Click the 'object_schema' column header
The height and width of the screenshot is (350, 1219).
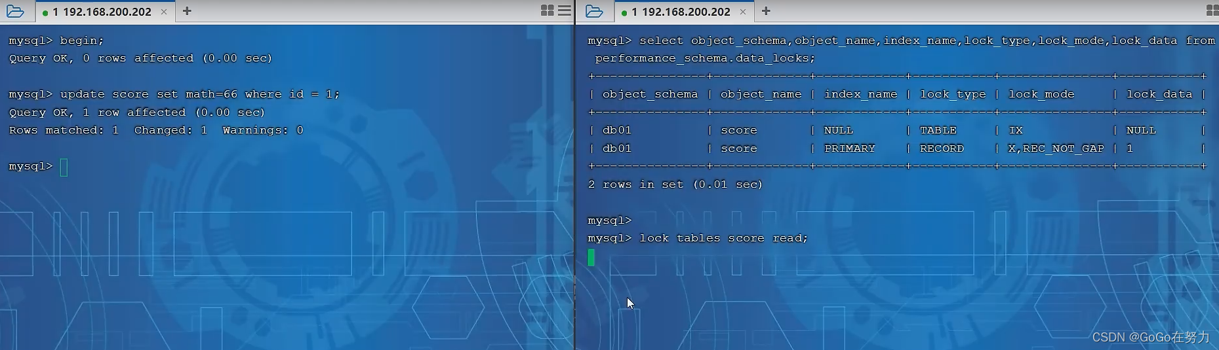650,94
